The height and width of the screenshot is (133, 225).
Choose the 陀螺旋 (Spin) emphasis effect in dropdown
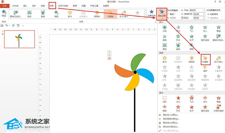coord(205,59)
